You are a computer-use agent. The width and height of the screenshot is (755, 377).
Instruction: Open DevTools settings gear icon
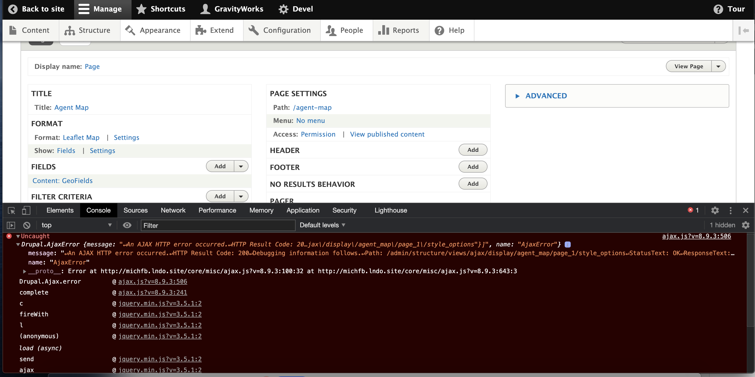click(x=715, y=210)
